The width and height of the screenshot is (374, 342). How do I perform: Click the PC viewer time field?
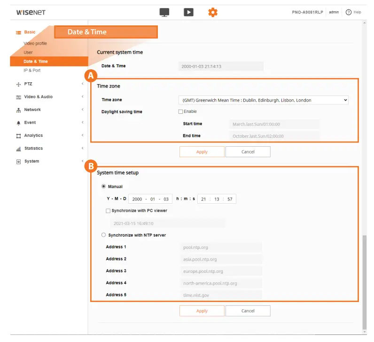pyautogui.click(x=167, y=223)
